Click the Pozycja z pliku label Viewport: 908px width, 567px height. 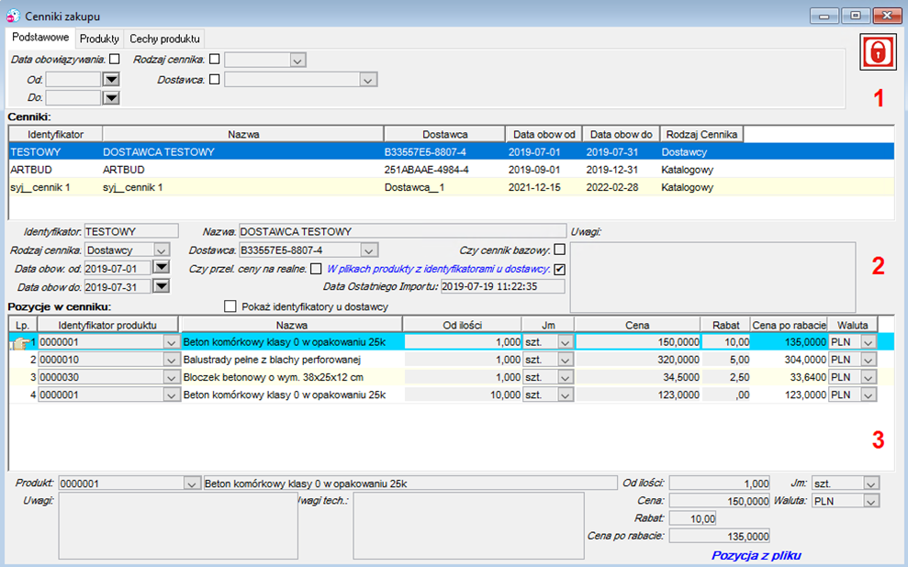pos(756,555)
